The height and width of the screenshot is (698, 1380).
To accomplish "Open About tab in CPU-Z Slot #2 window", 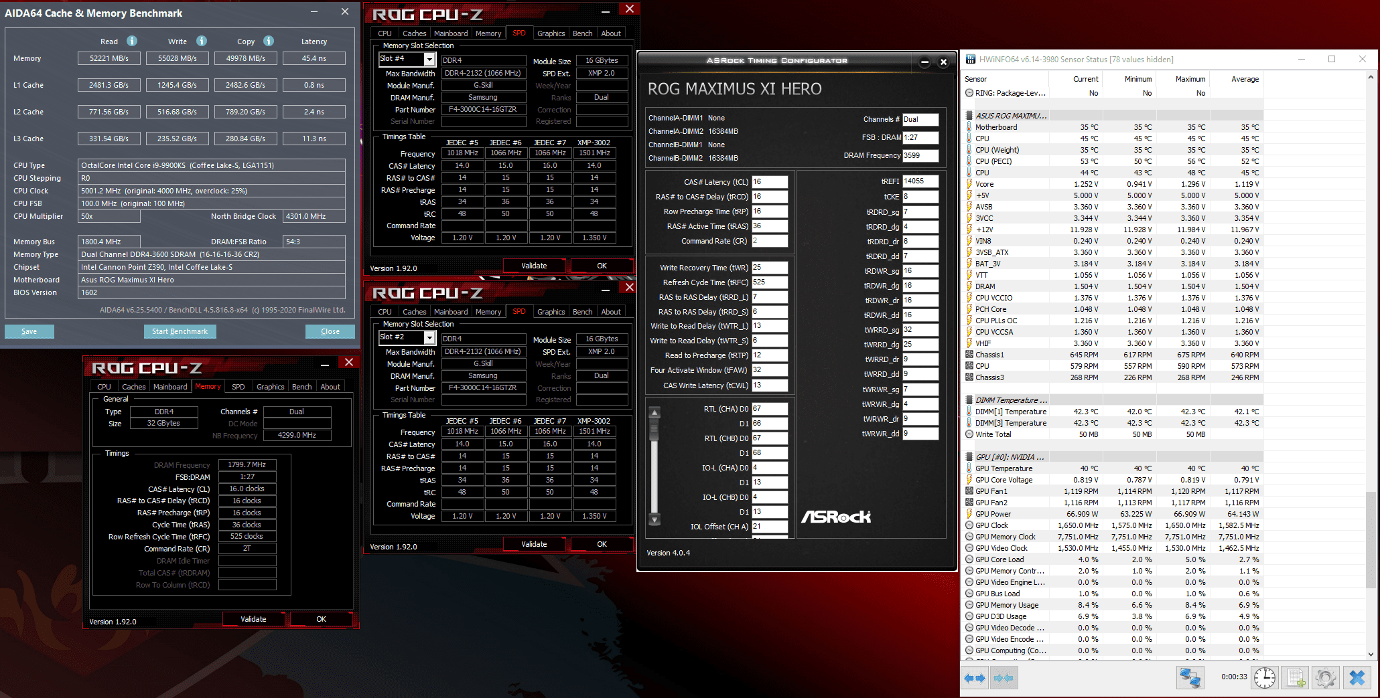I will coord(611,312).
